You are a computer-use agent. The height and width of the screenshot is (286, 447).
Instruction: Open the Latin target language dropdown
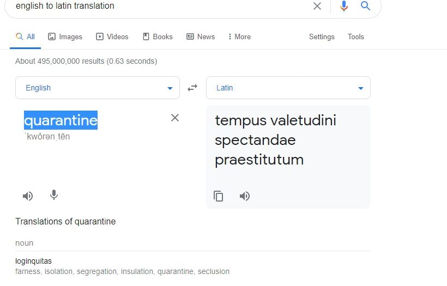click(x=288, y=88)
